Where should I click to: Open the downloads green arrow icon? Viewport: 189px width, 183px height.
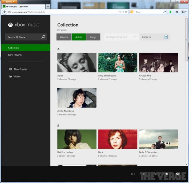click(x=170, y=12)
